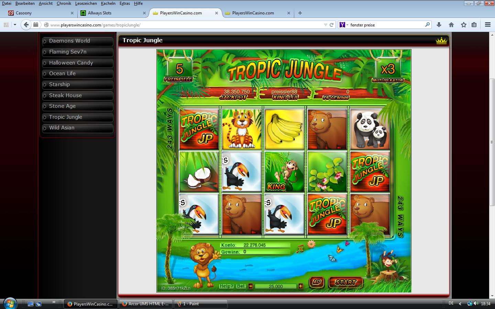Open Stone Age game from sidebar
Viewport: 495px width, 309px height.
tap(78, 106)
